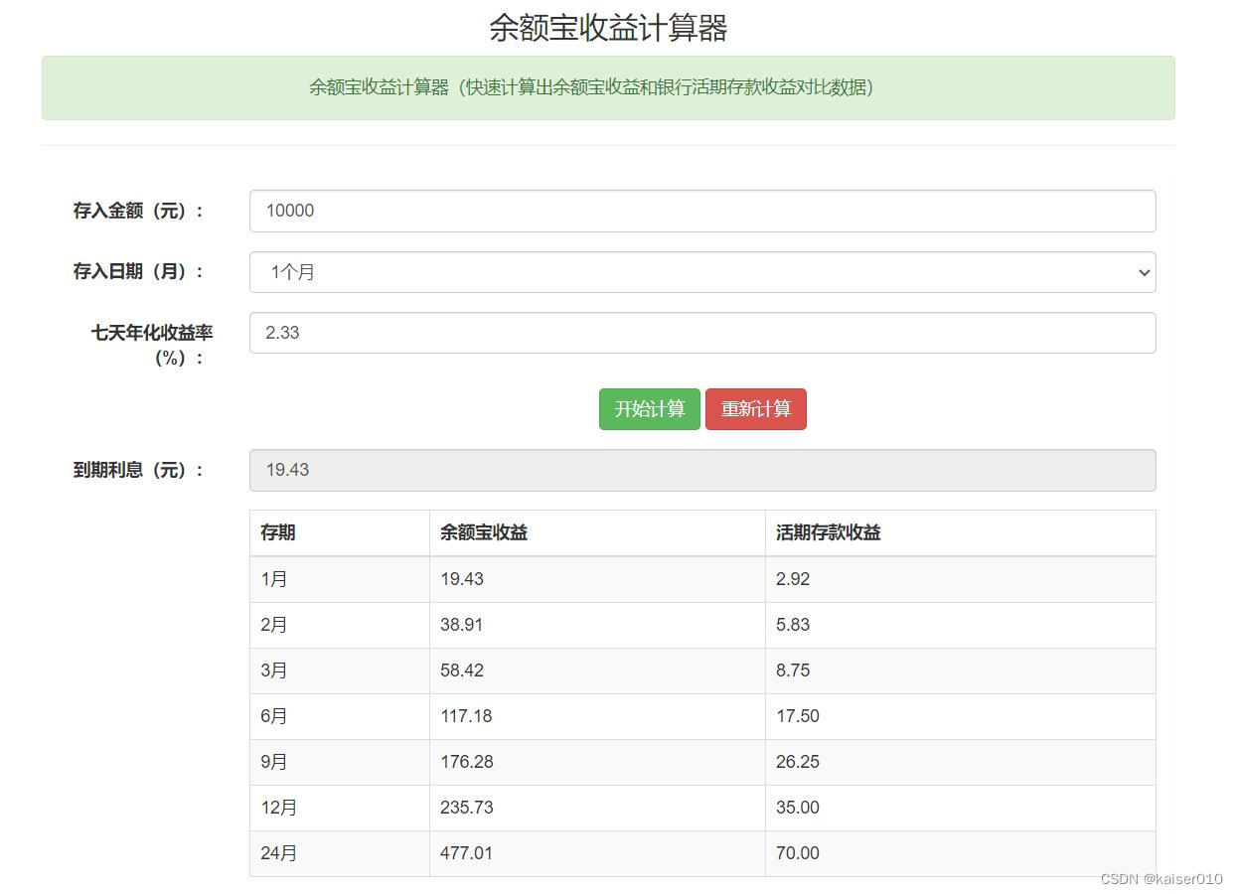Click the demand deposit value 17.50
Image resolution: width=1238 pixels, height=894 pixels.
coord(798,716)
